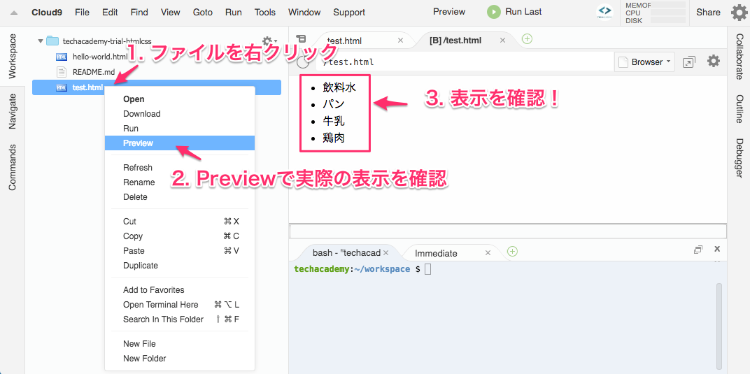This screenshot has width=750, height=374.
Task: Maximize the console panel with the restore icon
Action: (x=698, y=250)
